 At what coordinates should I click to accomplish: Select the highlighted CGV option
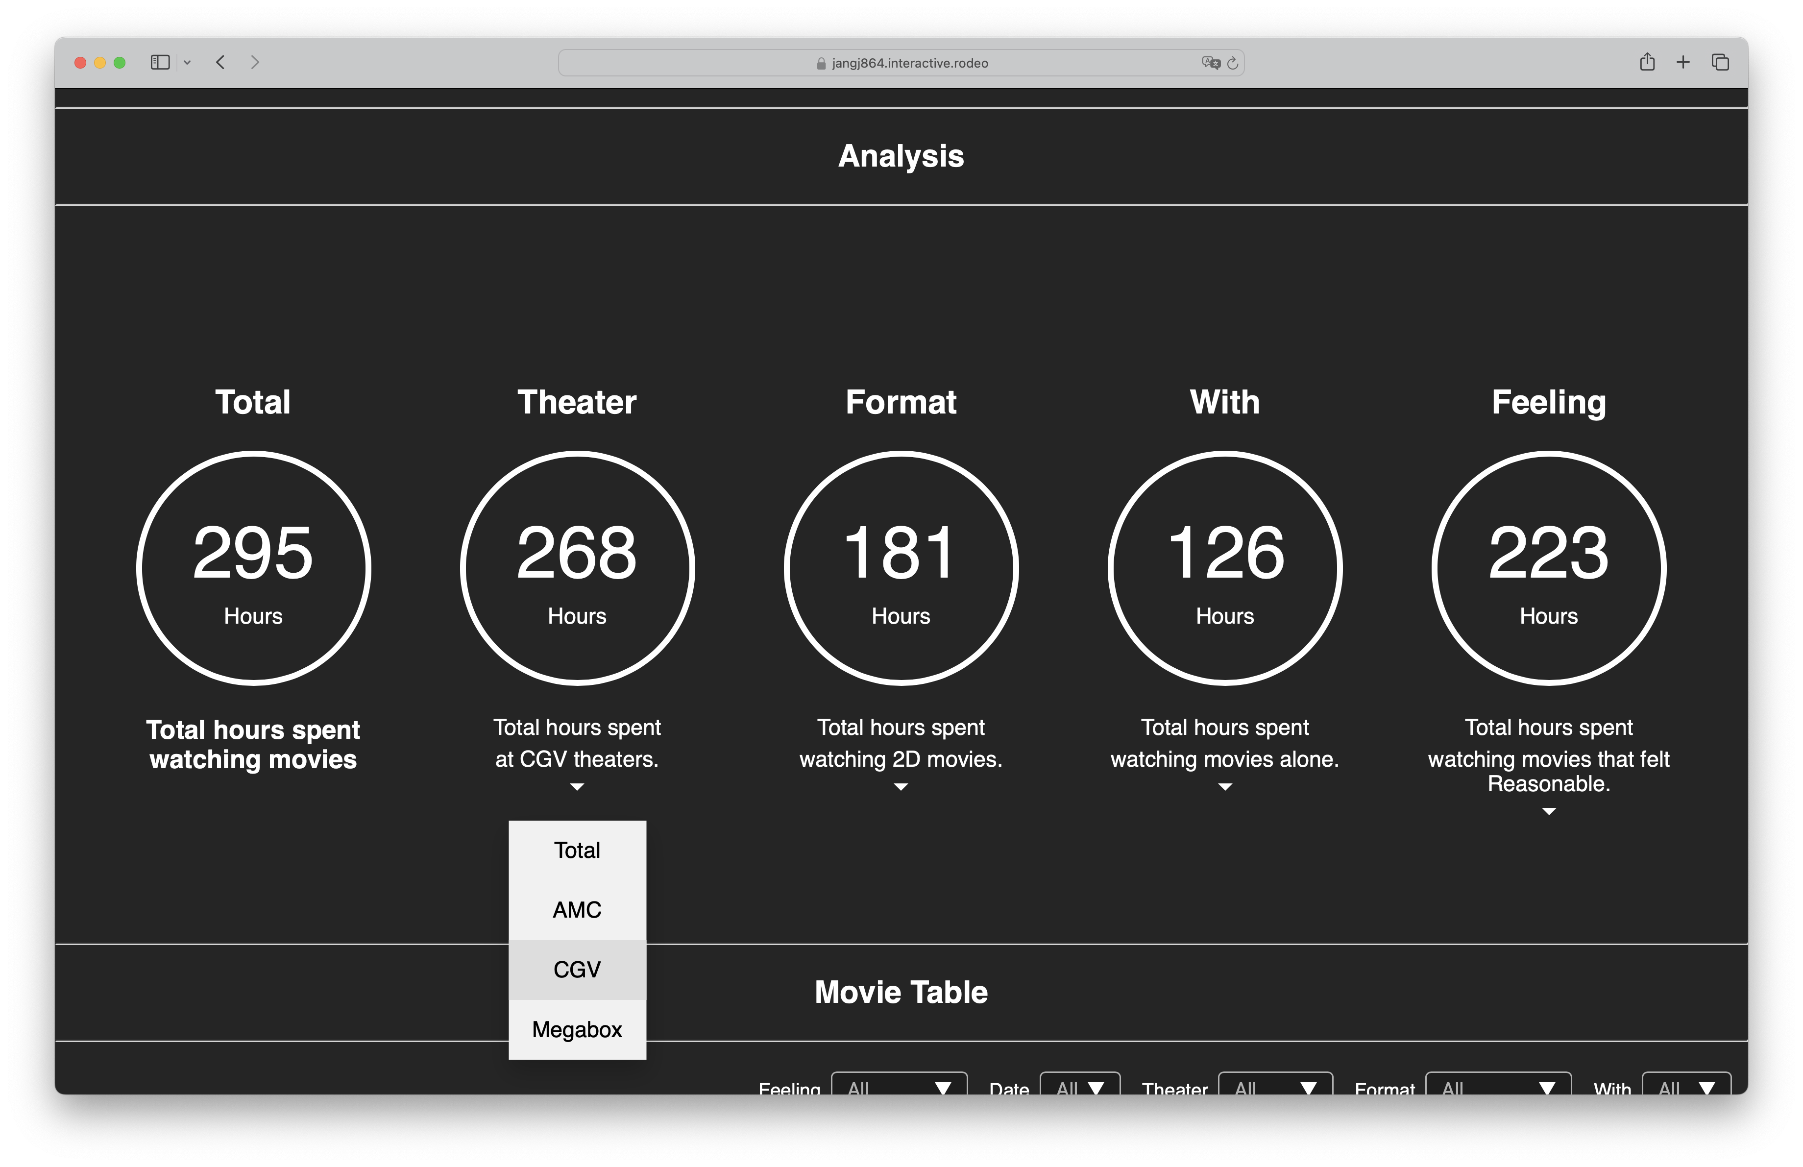[x=577, y=970]
